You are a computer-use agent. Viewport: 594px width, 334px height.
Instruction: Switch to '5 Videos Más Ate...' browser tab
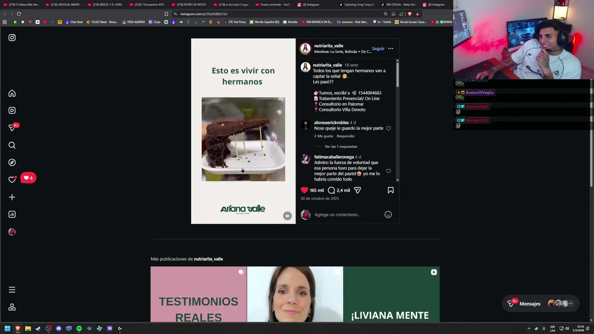(x=21, y=5)
